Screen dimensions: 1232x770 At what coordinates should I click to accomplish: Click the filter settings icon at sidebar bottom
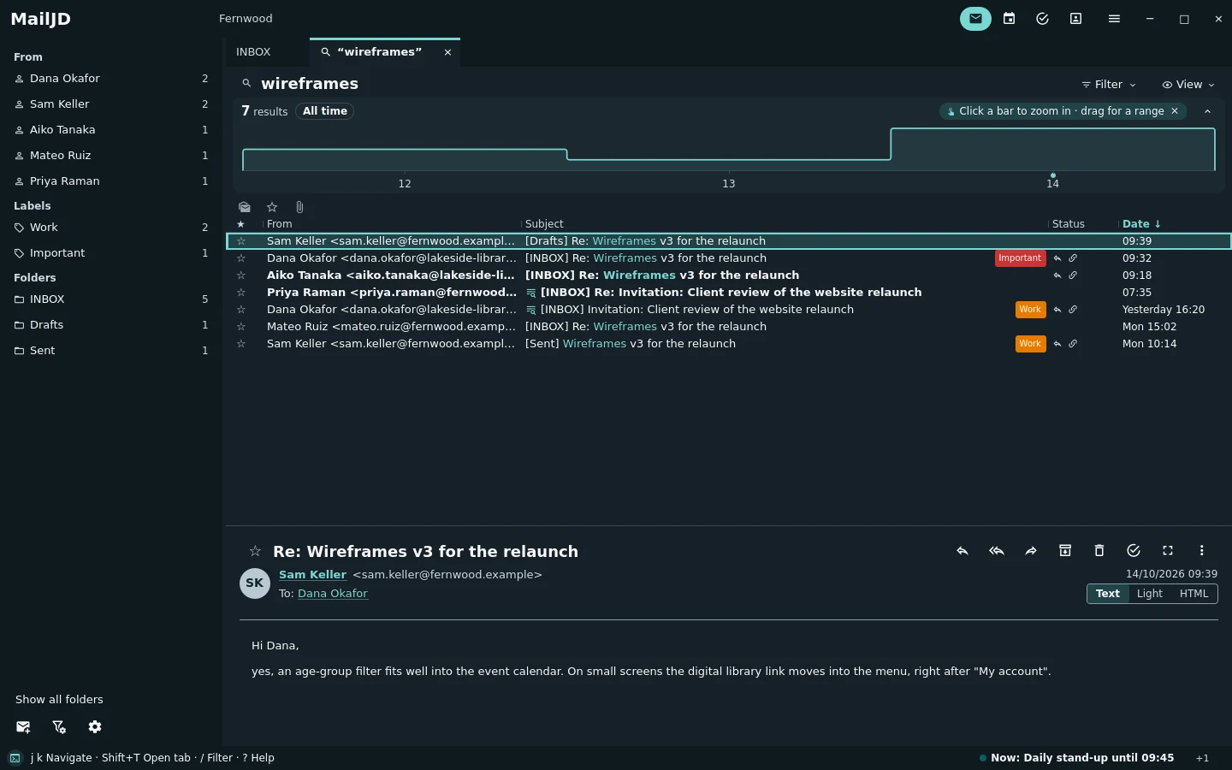click(x=59, y=727)
